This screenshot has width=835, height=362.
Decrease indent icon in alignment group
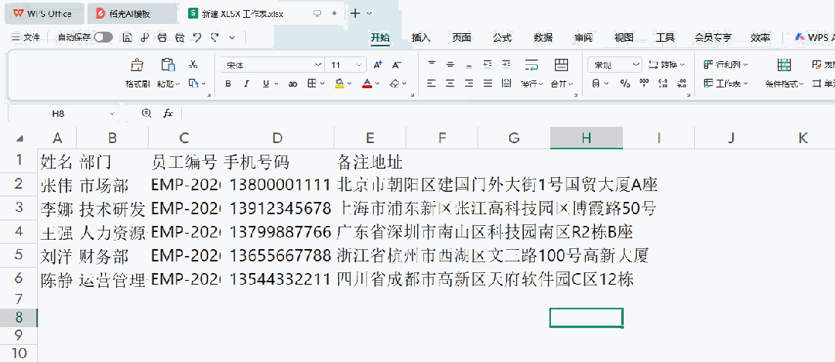coord(488,64)
